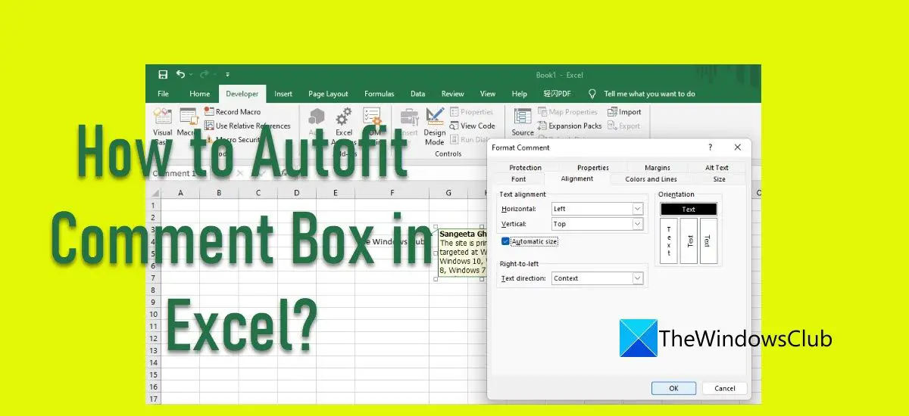Image resolution: width=909 pixels, height=416 pixels.
Task: Open Properties tab in Format Comment dialog
Action: [593, 168]
